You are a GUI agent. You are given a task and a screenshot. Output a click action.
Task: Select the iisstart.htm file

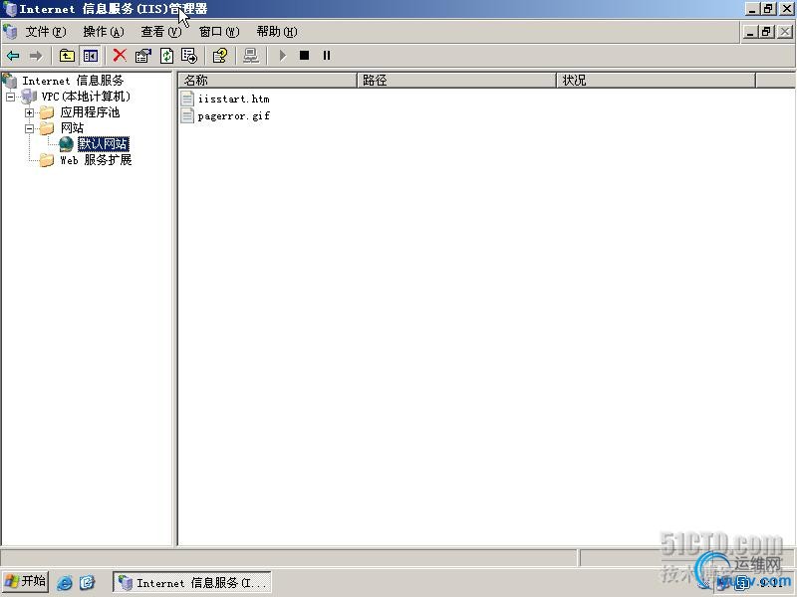tap(233, 99)
